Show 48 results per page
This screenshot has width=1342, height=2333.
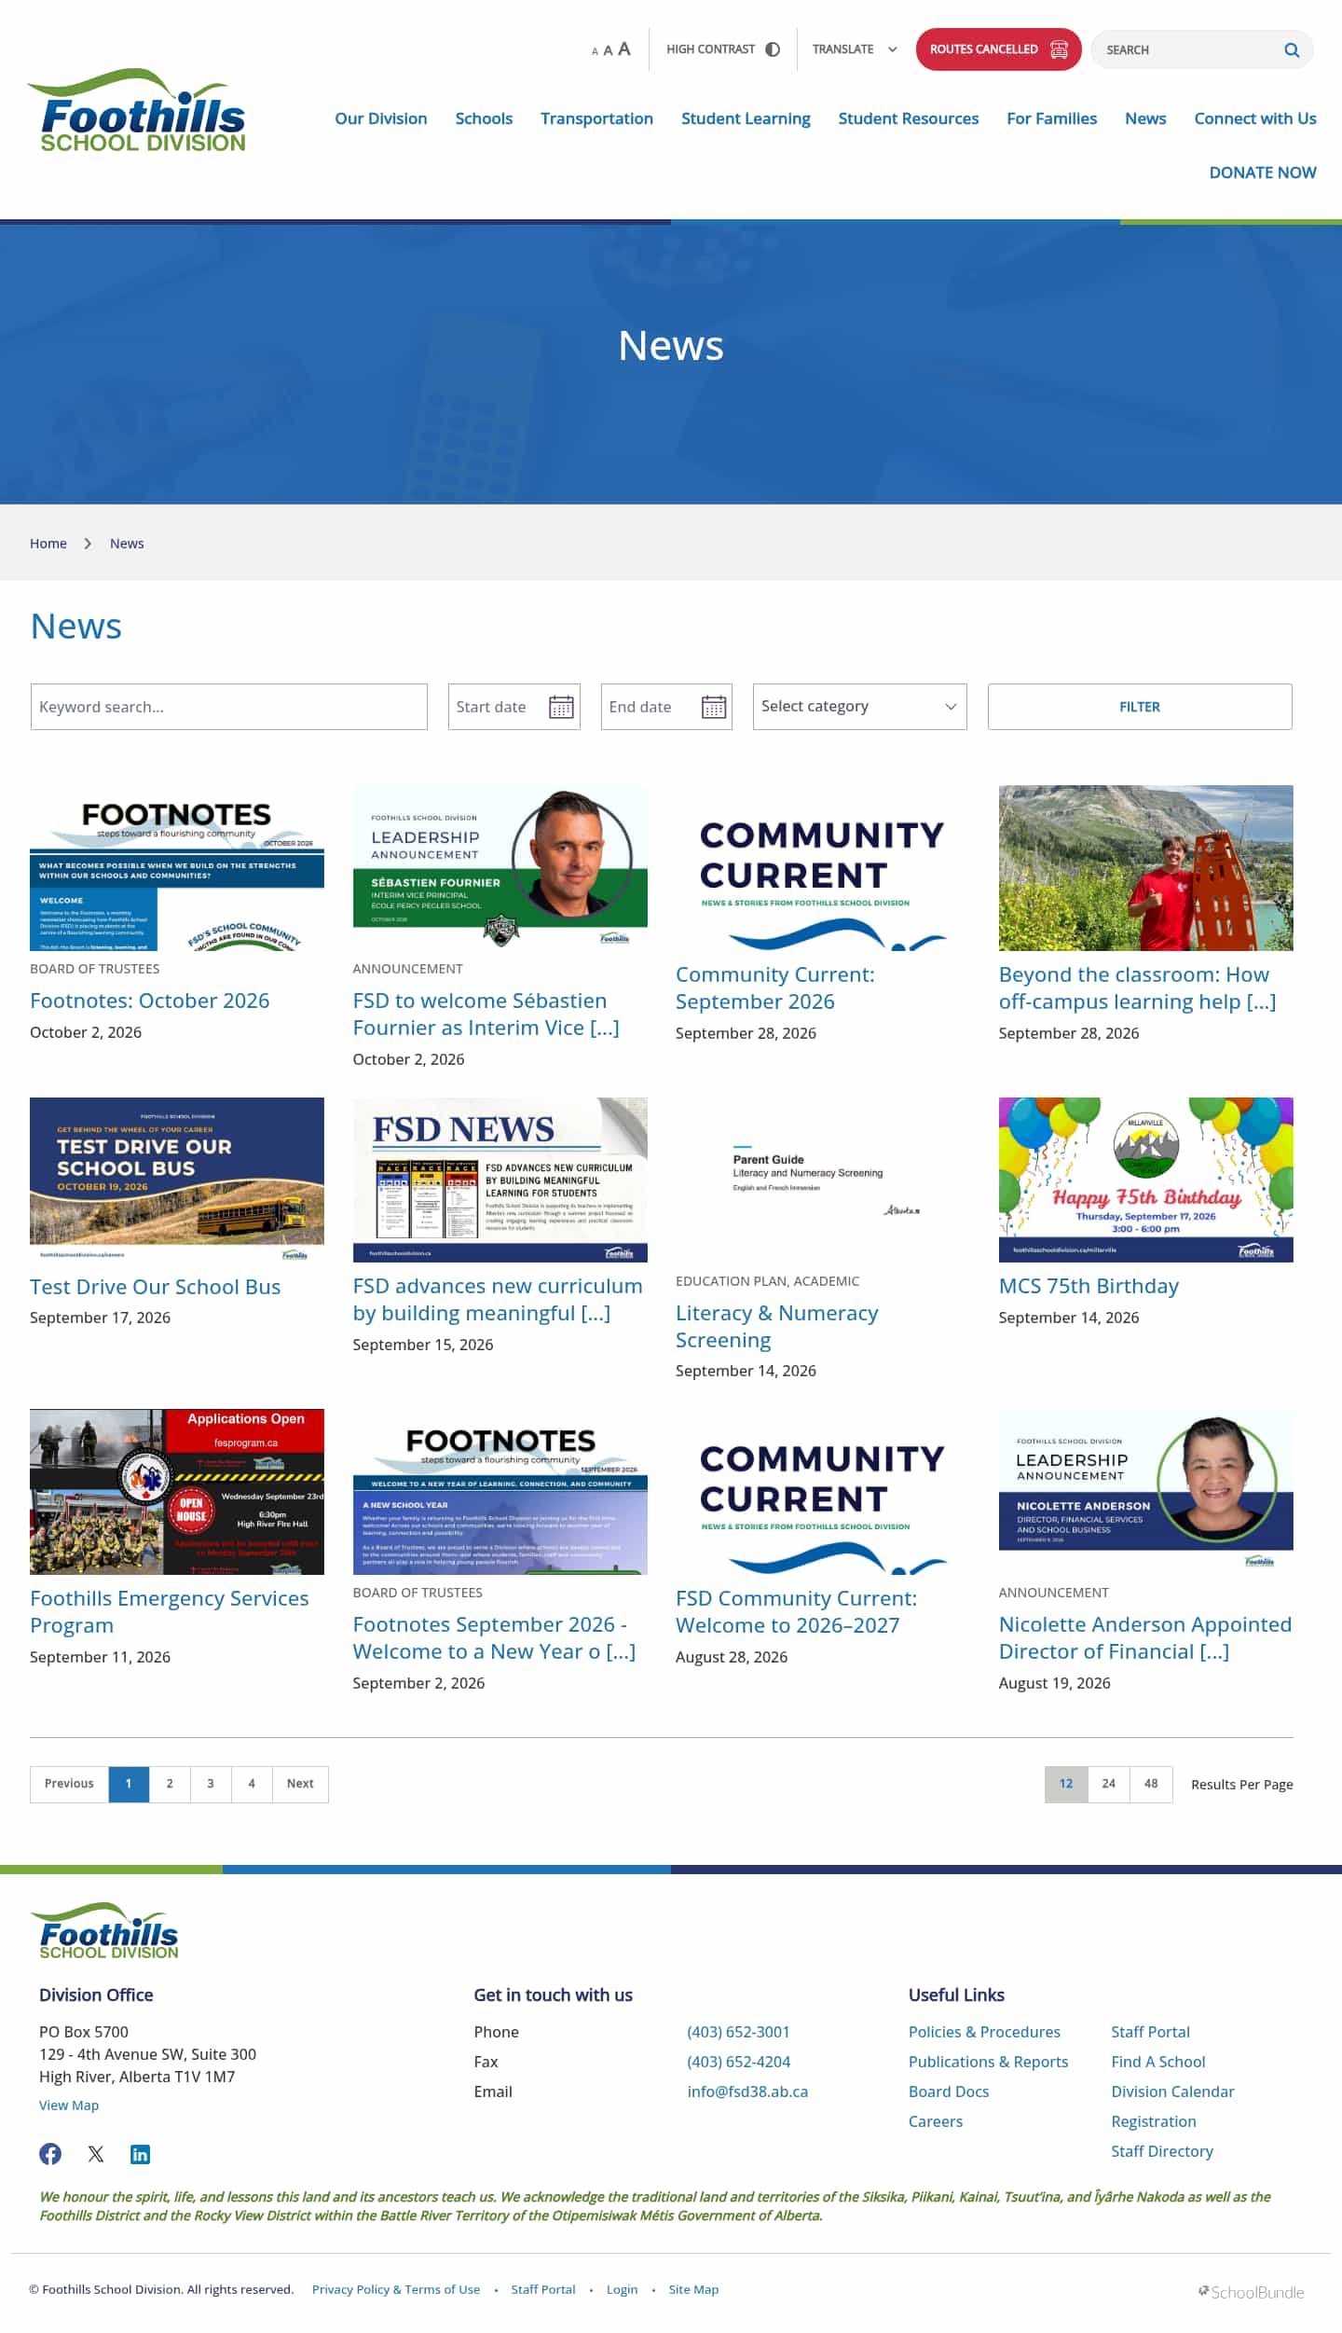1151,1784
